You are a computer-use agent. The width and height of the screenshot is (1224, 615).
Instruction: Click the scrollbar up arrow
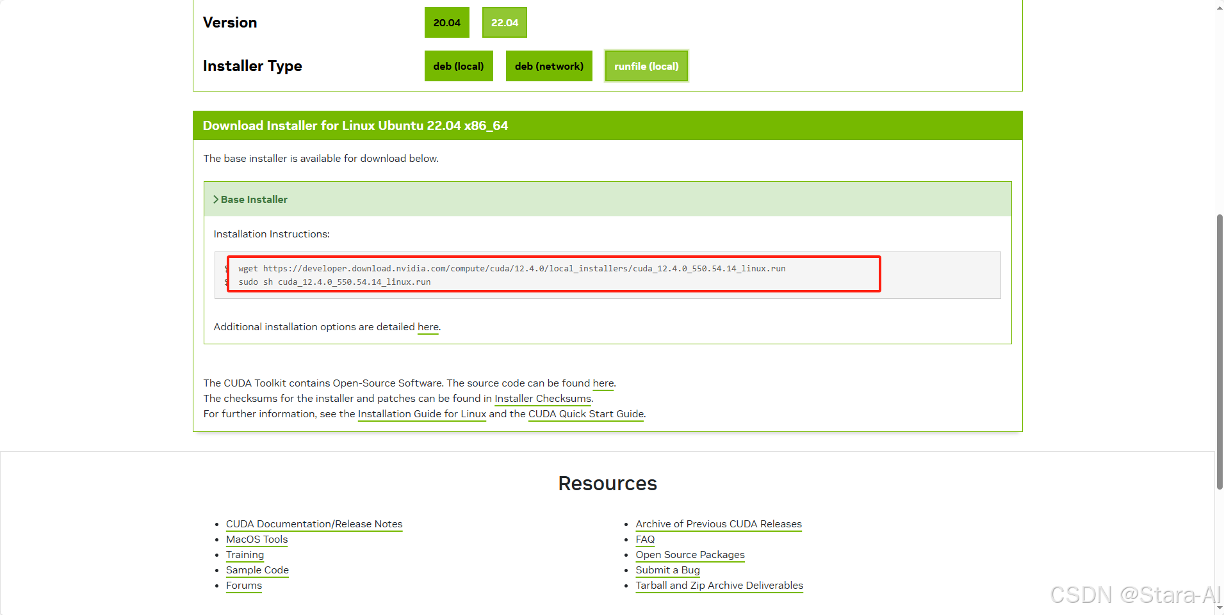[x=1220, y=8]
